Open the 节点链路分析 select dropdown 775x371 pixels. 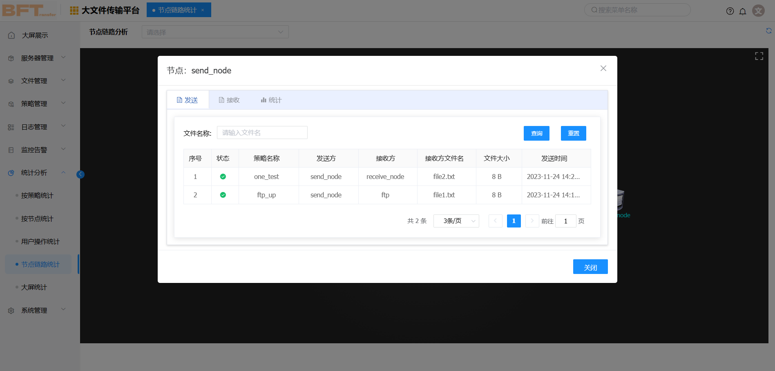(215, 32)
